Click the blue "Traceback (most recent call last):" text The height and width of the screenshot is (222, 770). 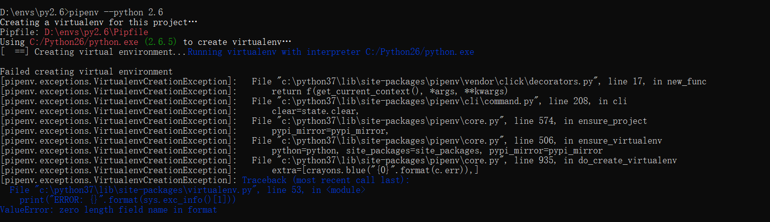[x=326, y=180]
